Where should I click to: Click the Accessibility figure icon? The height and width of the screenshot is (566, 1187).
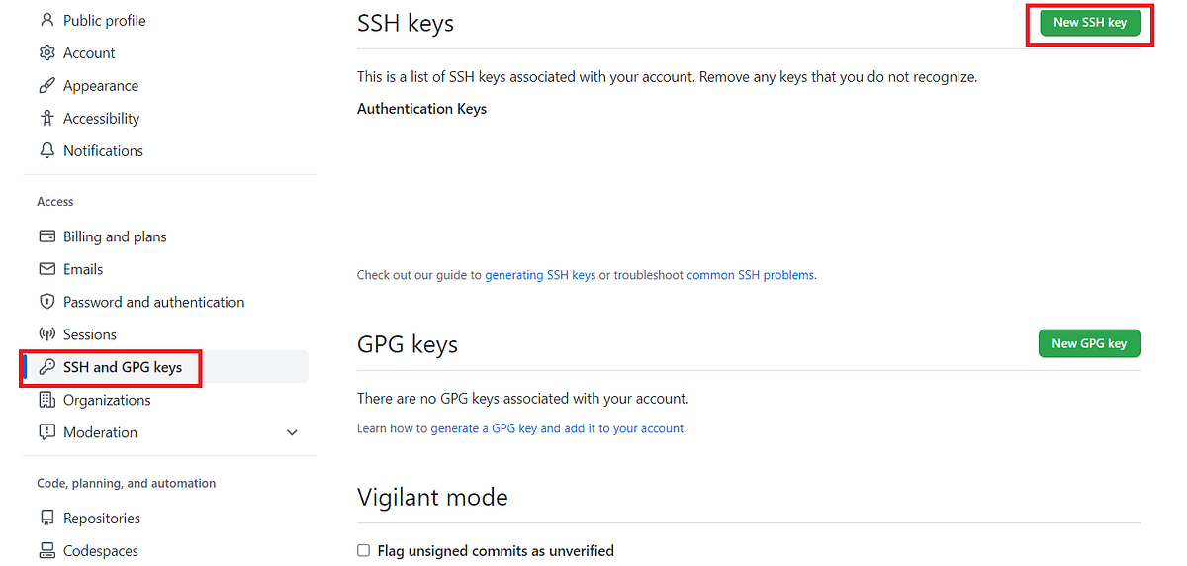tap(46, 118)
